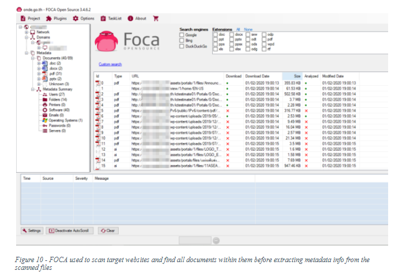This screenshot has width=409, height=280.
Task: Expand the Unknown (3) node
Action: click(x=39, y=84)
